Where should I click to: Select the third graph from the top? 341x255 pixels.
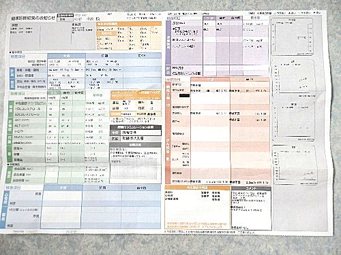[294, 121]
